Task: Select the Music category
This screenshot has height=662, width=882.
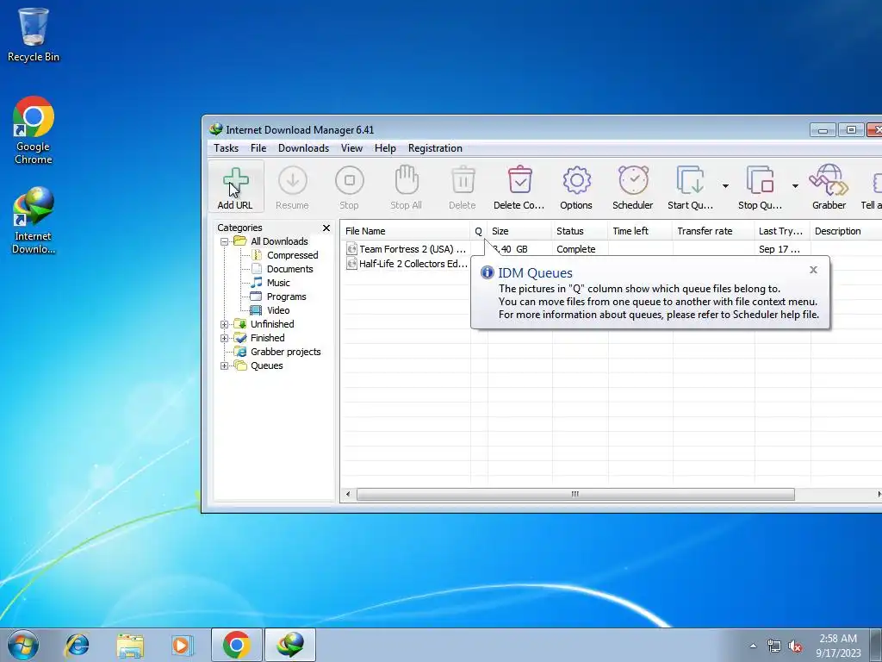Action: click(278, 283)
